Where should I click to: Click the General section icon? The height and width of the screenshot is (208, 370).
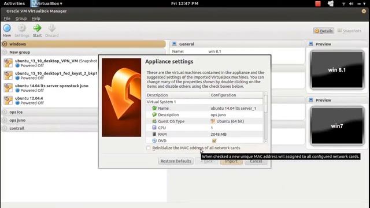174,44
